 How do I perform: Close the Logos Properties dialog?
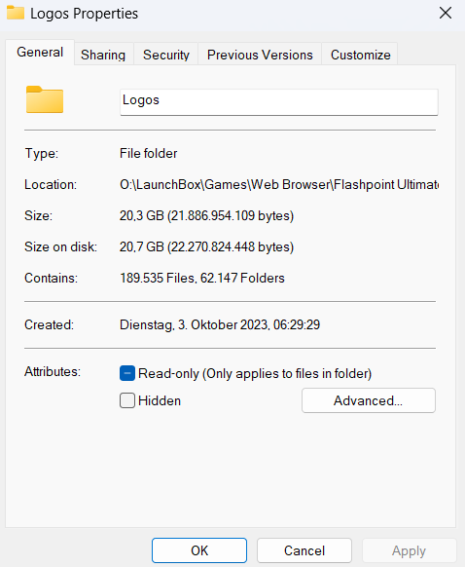coord(446,13)
